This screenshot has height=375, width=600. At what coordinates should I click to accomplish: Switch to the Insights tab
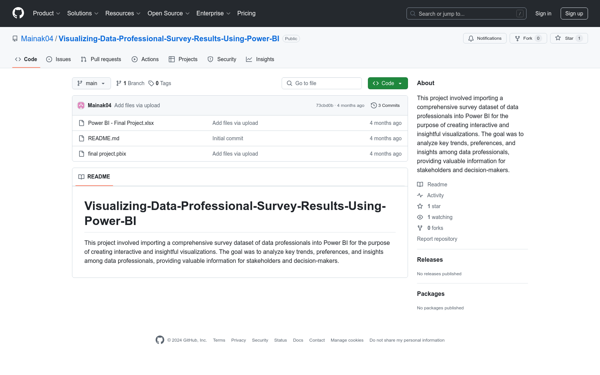(260, 59)
